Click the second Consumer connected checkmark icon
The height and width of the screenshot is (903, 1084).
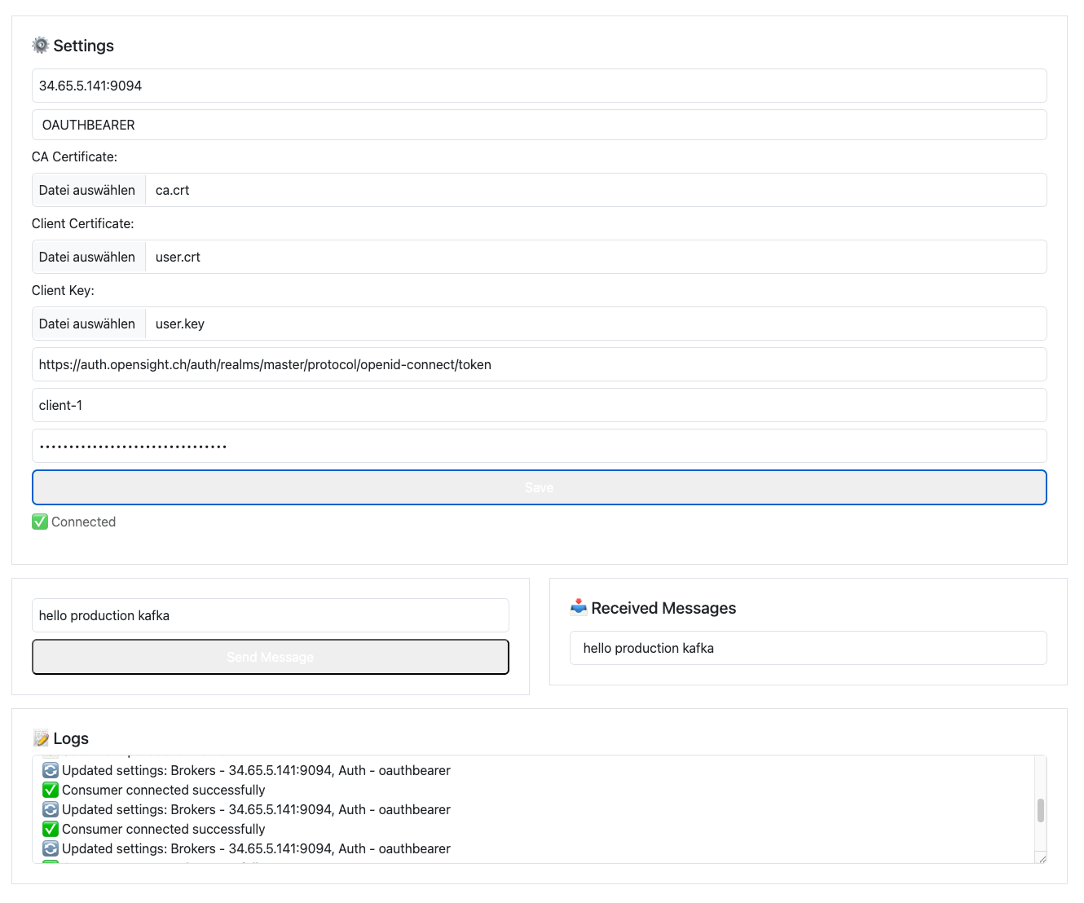51,829
